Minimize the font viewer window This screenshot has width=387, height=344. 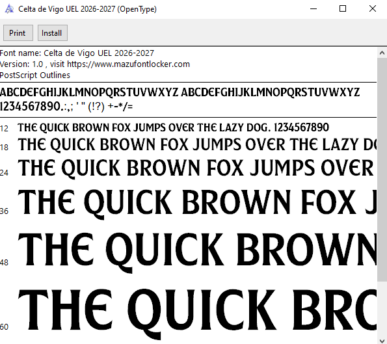(314, 9)
